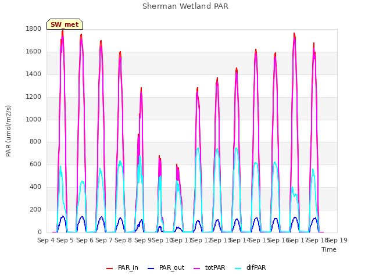Click the 600 y-axis tick label
The width and height of the screenshot is (372, 279).
click(x=35, y=164)
